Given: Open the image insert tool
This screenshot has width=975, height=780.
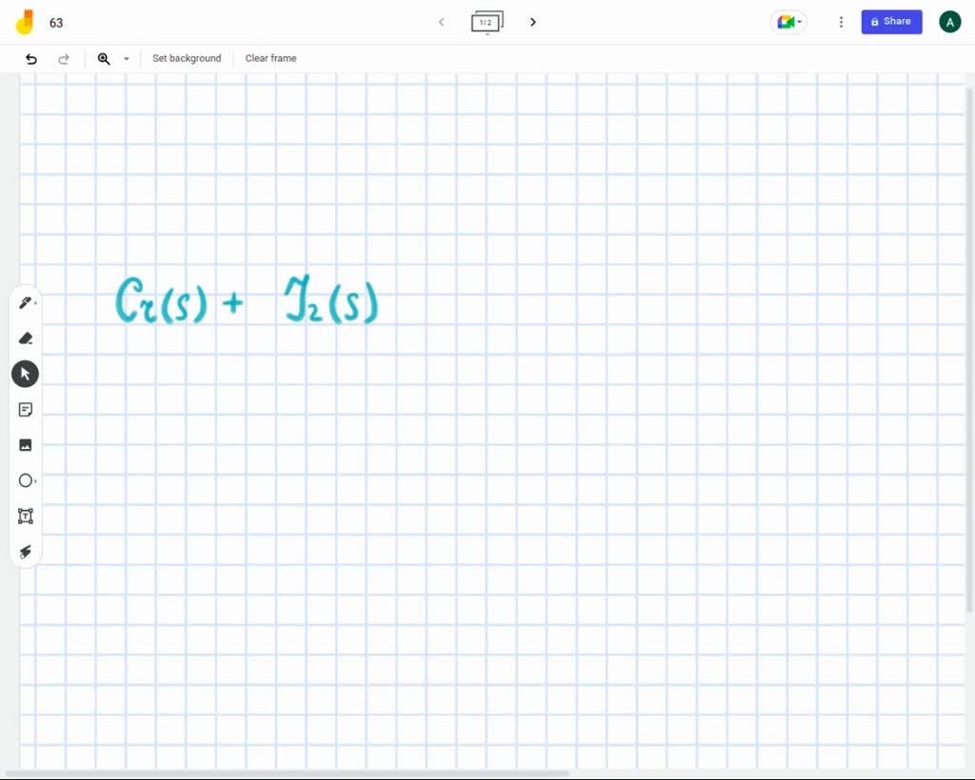Looking at the screenshot, I should click(x=26, y=444).
